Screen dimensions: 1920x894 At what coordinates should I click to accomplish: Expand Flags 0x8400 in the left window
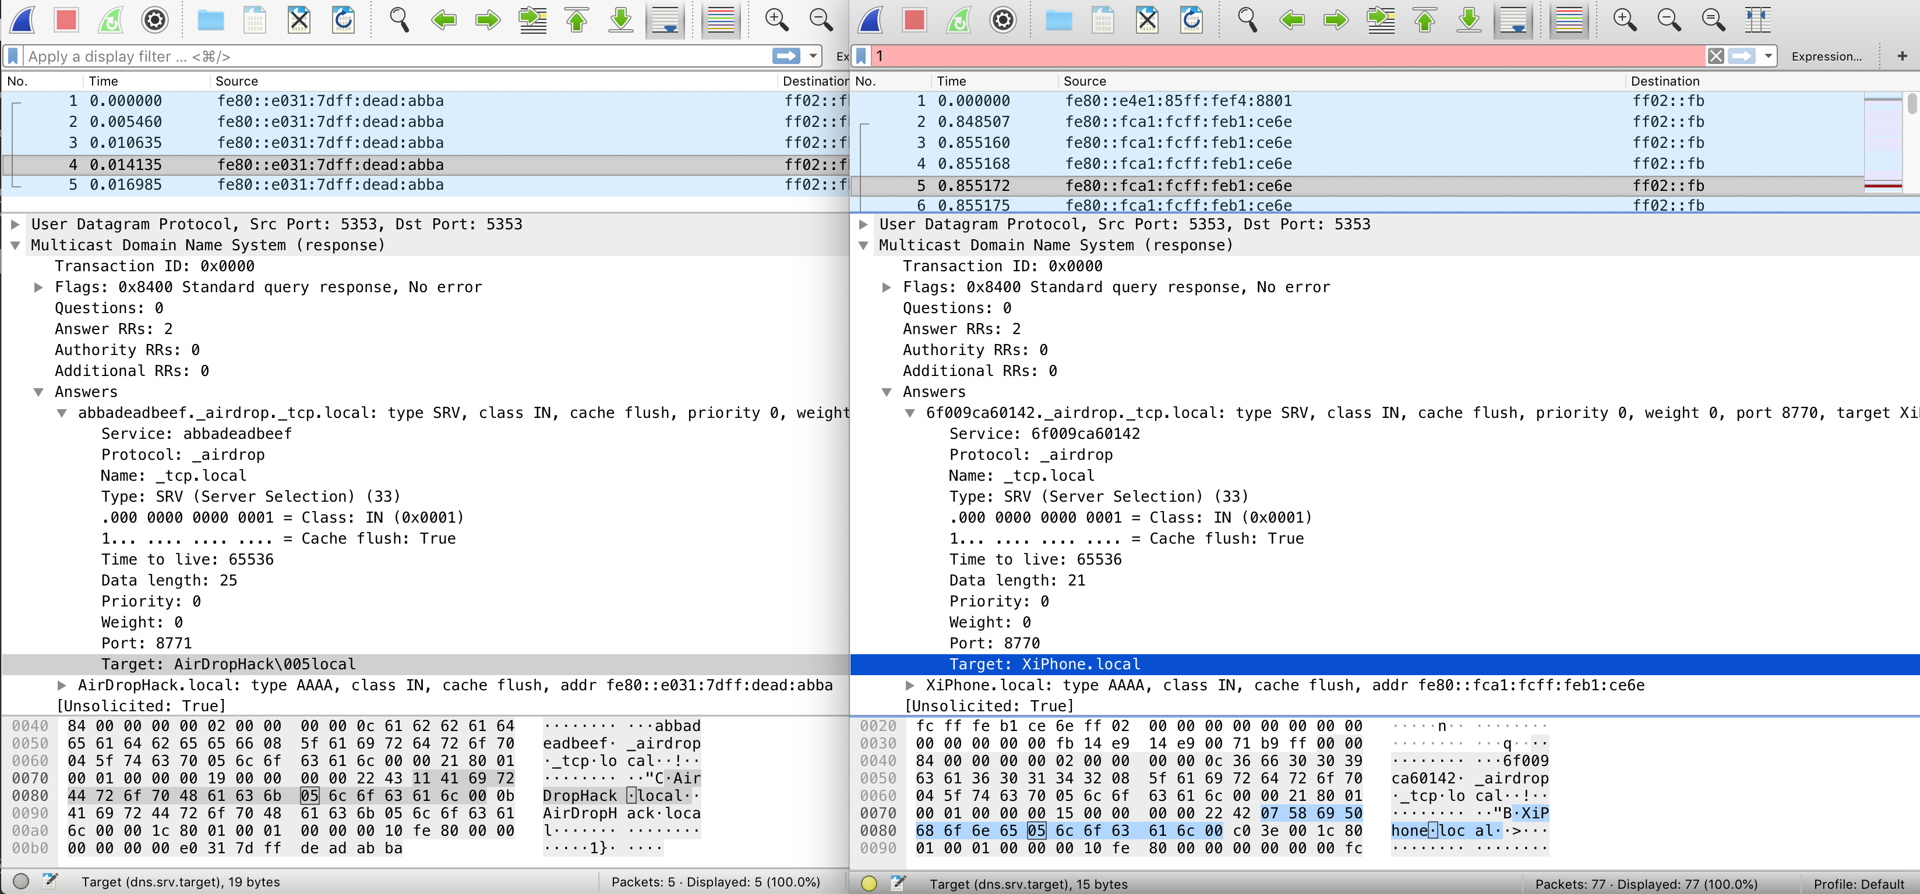click(x=39, y=288)
